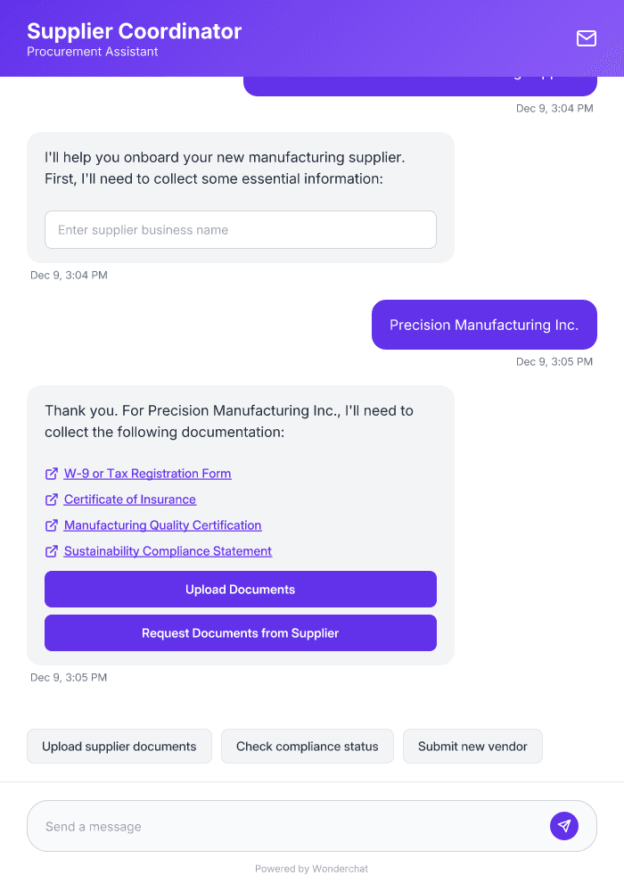The height and width of the screenshot is (892, 624).
Task: Open the Sustainability Compliance Statement link
Action: coord(168,551)
